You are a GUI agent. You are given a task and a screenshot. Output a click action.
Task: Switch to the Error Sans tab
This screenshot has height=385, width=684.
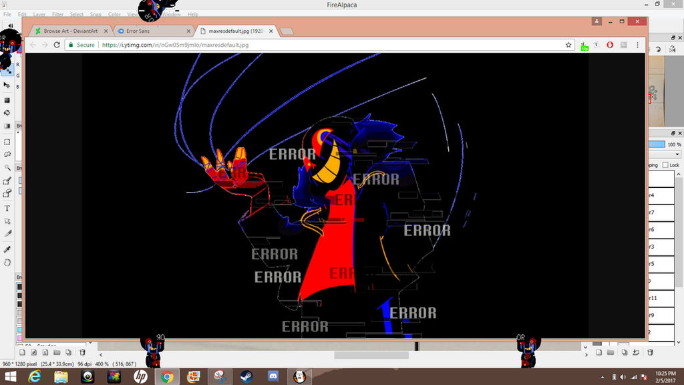point(154,31)
